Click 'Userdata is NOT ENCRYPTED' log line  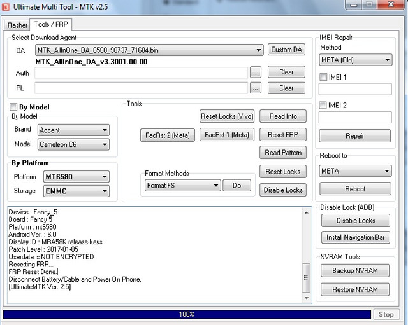[51, 257]
